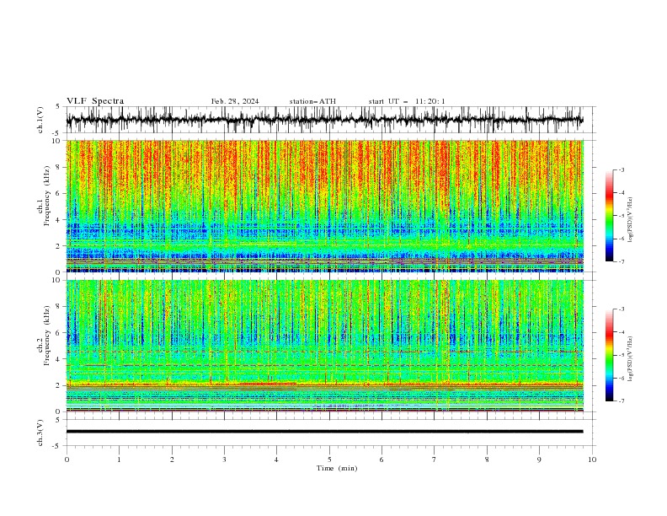Click the "8" kHz tick on ch.2 spectrogram
Image resolution: width=667 pixels, height=516 pixels.
[58, 307]
